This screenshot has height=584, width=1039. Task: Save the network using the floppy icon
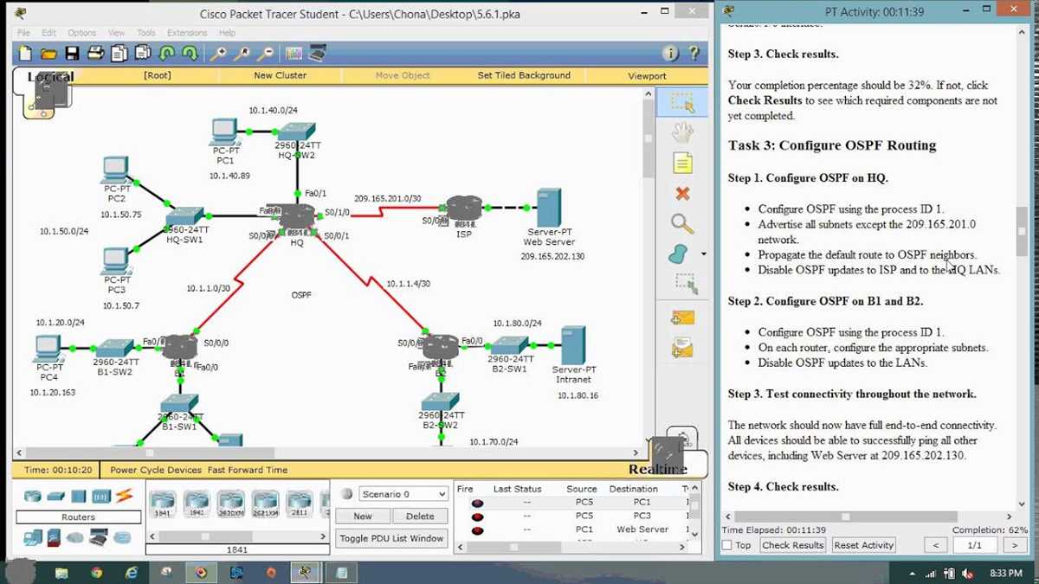click(x=72, y=54)
